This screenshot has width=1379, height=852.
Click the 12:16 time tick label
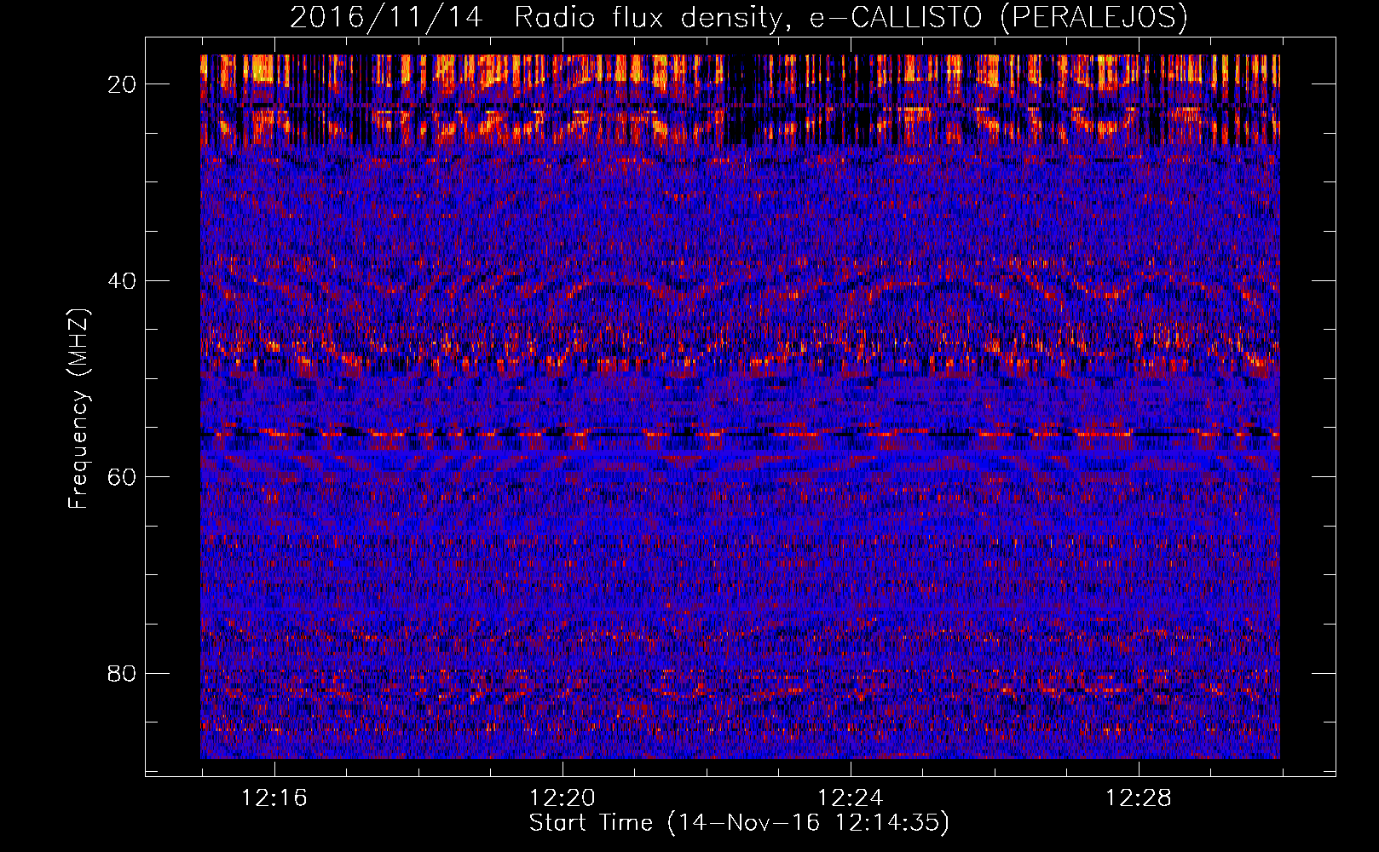[274, 798]
